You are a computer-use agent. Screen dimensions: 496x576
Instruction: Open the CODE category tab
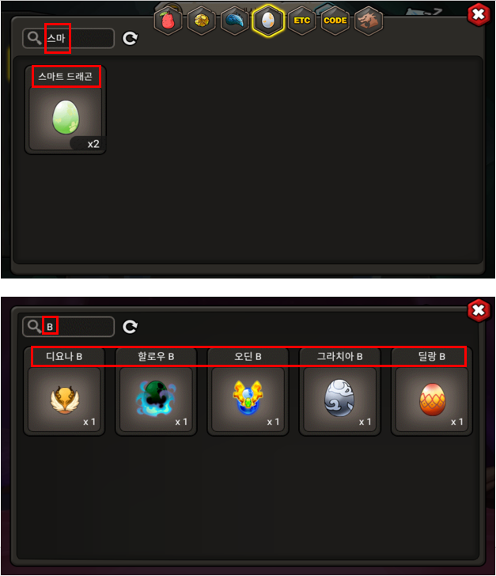pos(335,21)
